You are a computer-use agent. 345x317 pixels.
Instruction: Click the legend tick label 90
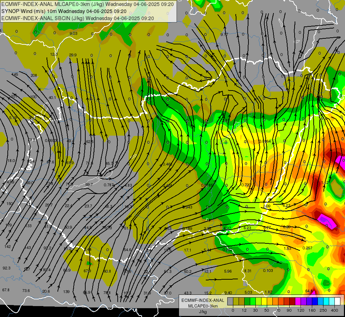pyautogui.click(x=289, y=310)
